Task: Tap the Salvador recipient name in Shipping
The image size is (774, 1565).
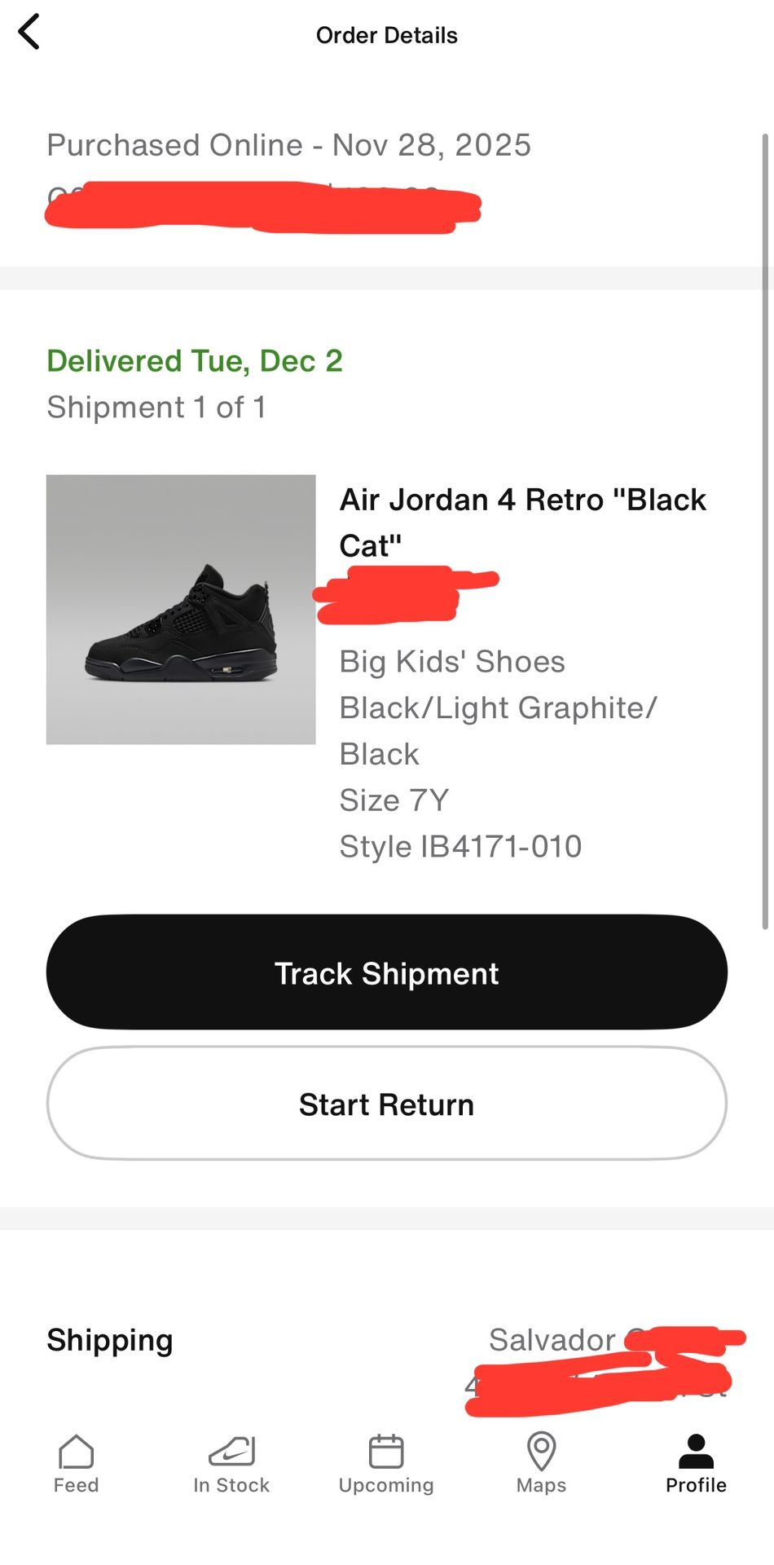Action: point(552,1340)
